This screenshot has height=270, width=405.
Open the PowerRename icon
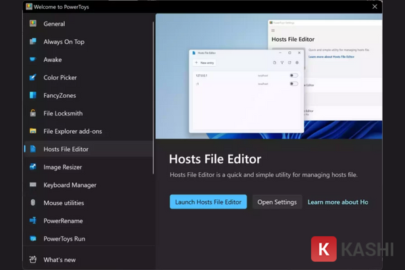[32, 221]
